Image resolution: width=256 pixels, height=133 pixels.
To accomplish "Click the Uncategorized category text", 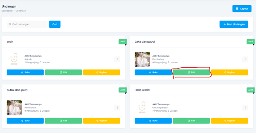I will [160, 108].
